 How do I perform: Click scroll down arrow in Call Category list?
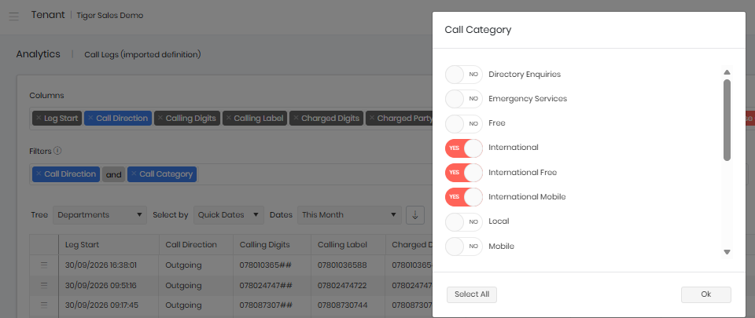pos(727,252)
